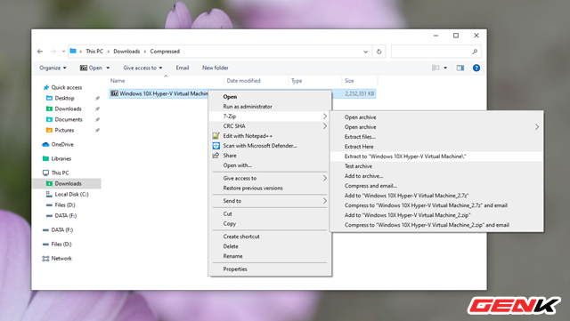Click 'This PC' in the address breadcrumb
Screen dimensions: 570x321
coord(94,52)
